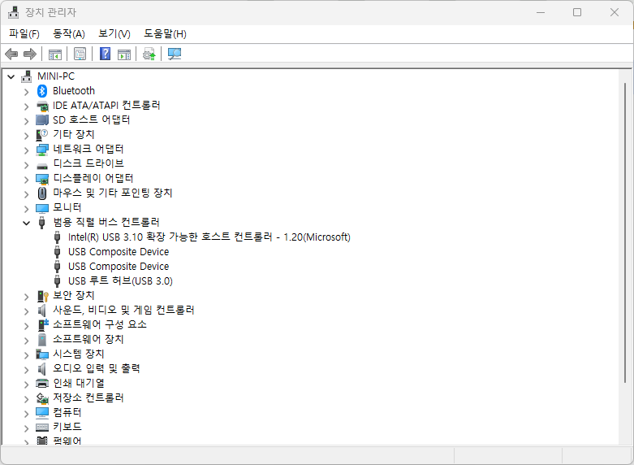Collapse the MINI-PC root node
This screenshot has height=465, width=634.
pos(11,76)
